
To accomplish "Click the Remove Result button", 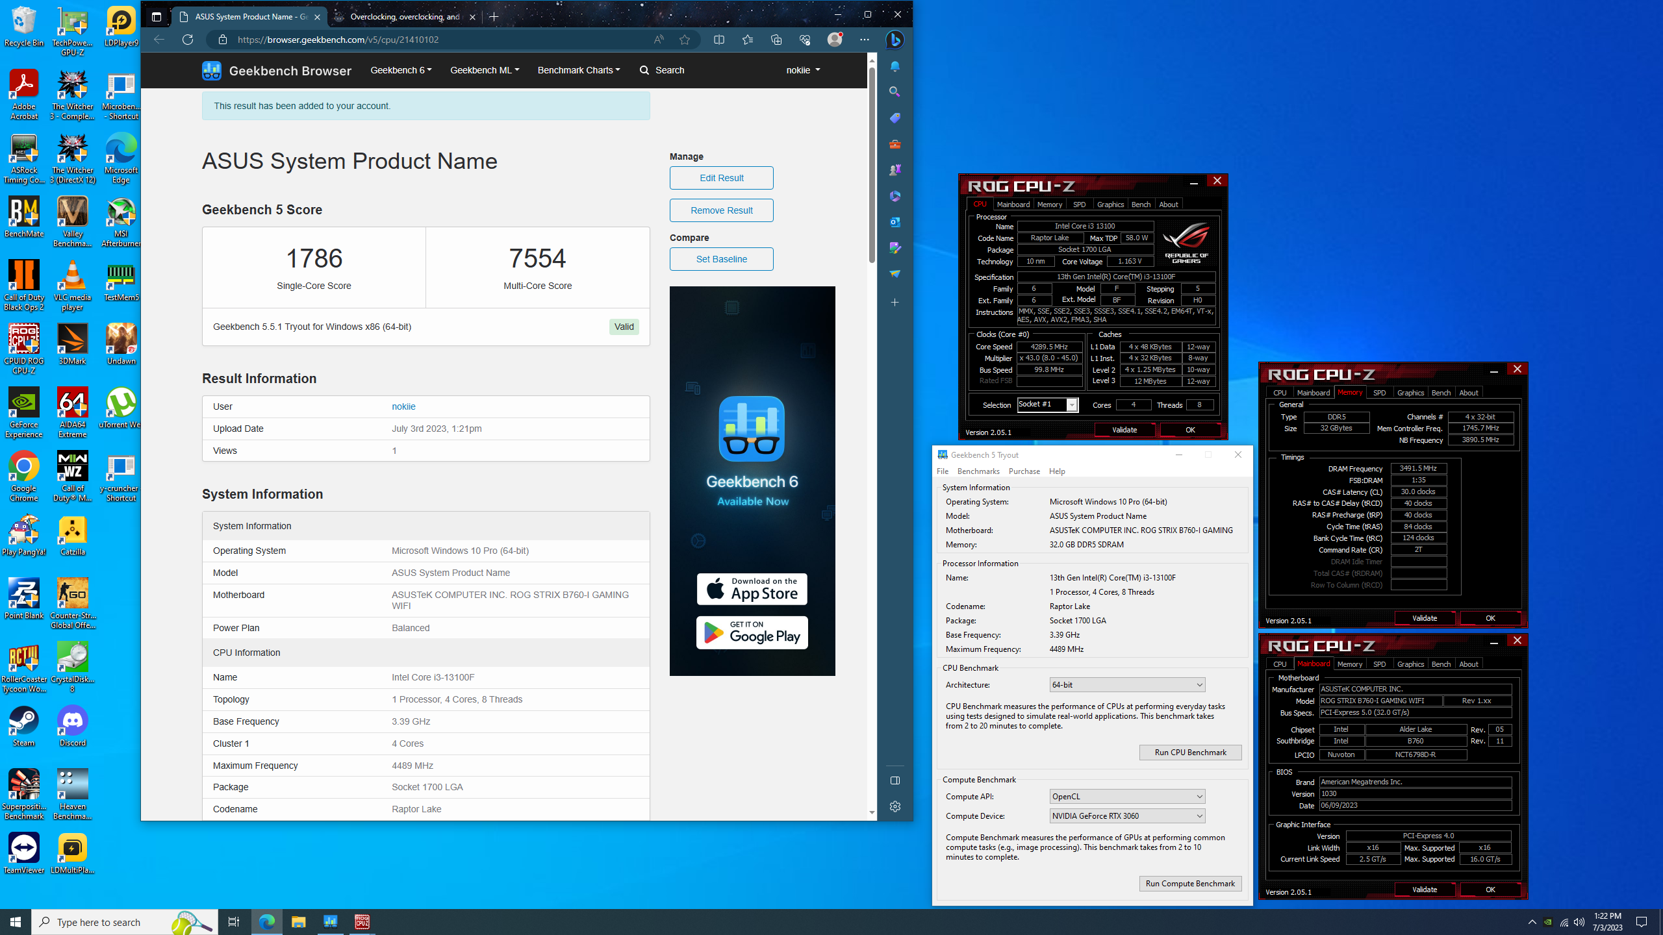I will pos(721,210).
